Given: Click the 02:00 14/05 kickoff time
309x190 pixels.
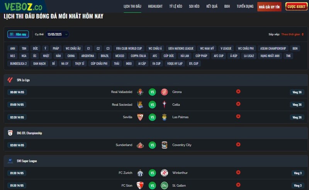Looking at the screenshot, I should click(17, 145).
